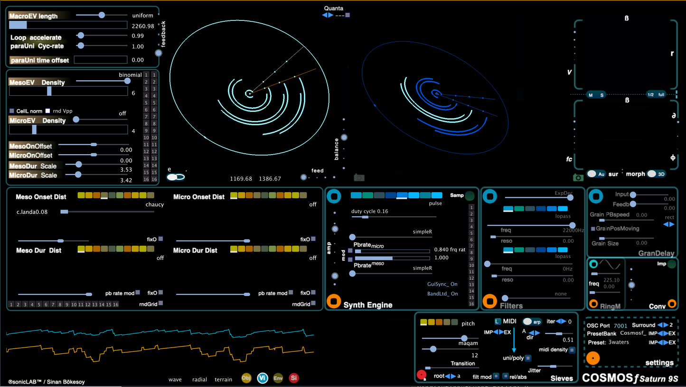Click the Imp green circle in Conv panel
The width and height of the screenshot is (686, 387).
pyautogui.click(x=672, y=265)
